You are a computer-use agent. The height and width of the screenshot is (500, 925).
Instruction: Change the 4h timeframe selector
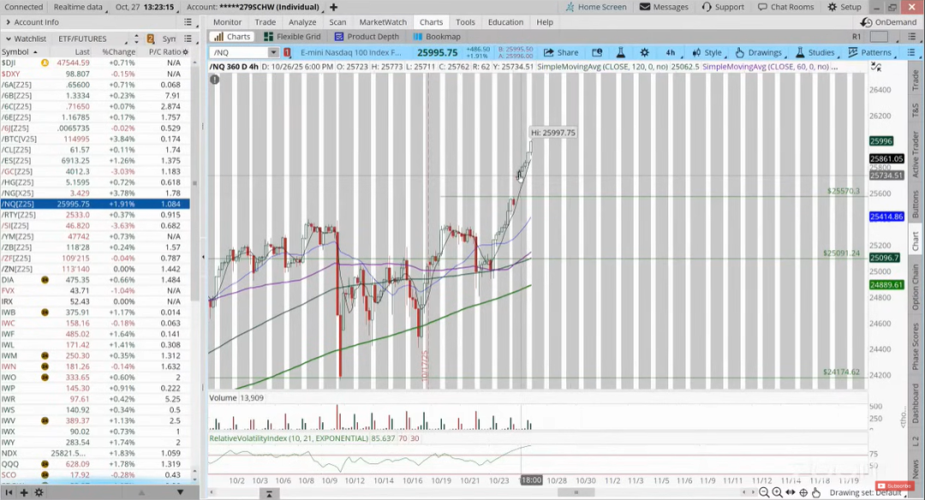(x=671, y=52)
